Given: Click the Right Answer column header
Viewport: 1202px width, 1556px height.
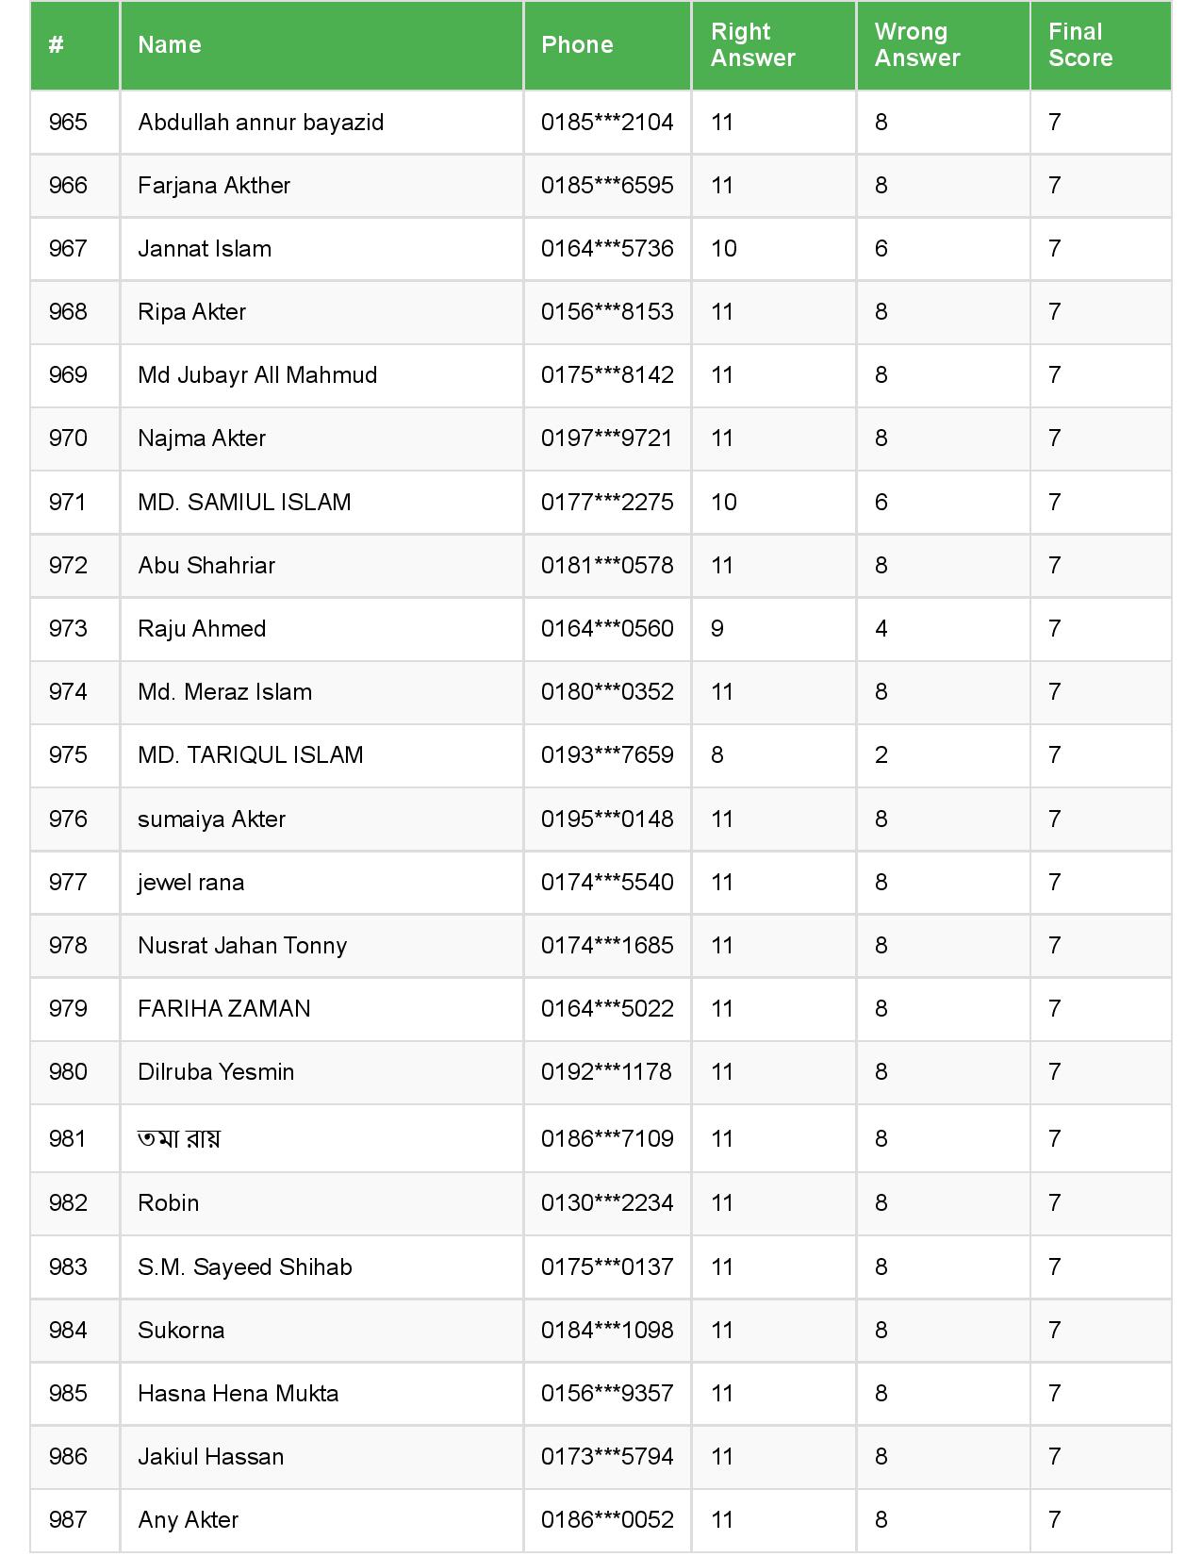Looking at the screenshot, I should 752,45.
